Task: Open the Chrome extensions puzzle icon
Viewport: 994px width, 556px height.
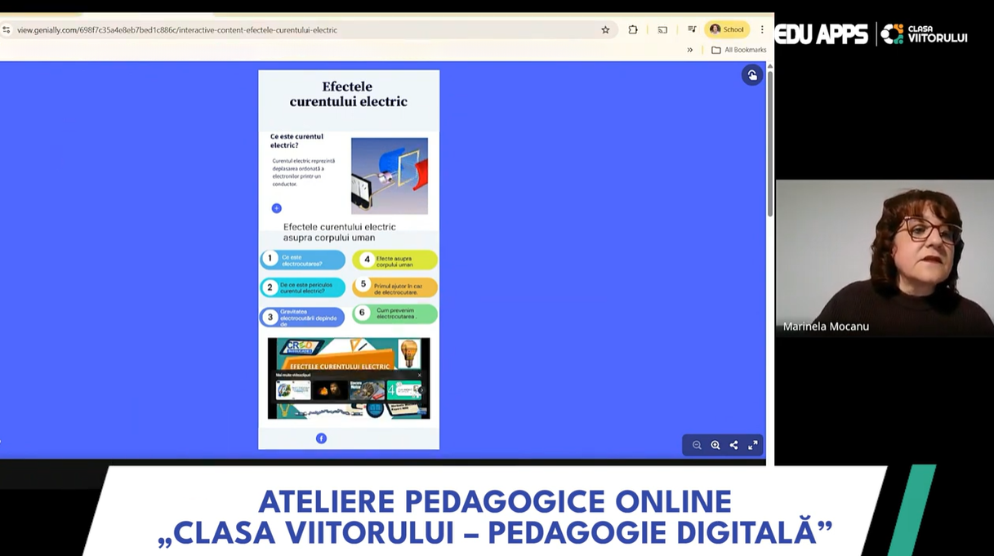Action: [633, 29]
